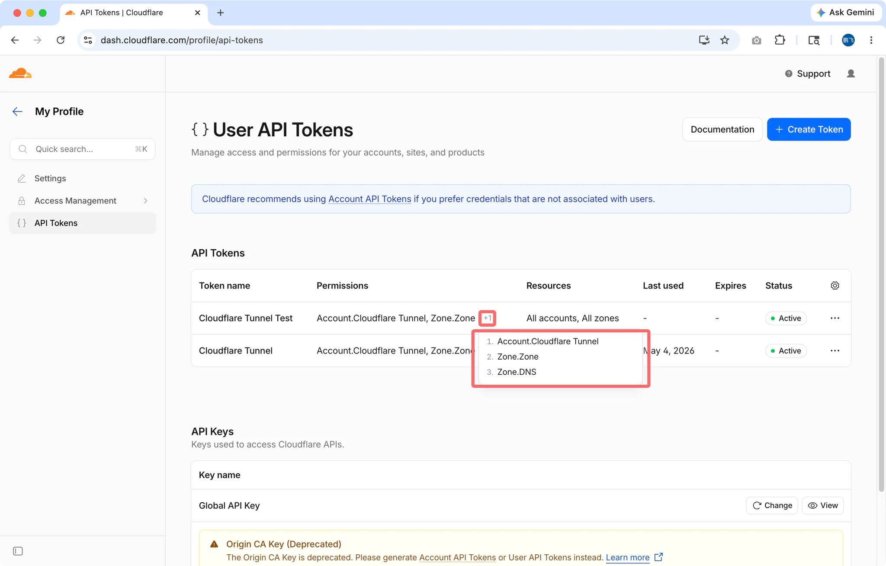Click Global API Key row label

point(229,505)
